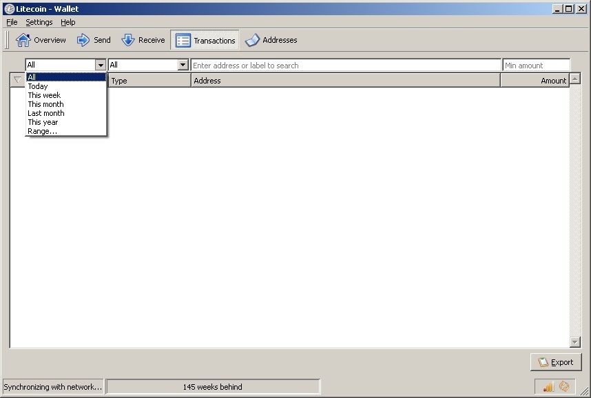Click the Min amount field

[537, 64]
